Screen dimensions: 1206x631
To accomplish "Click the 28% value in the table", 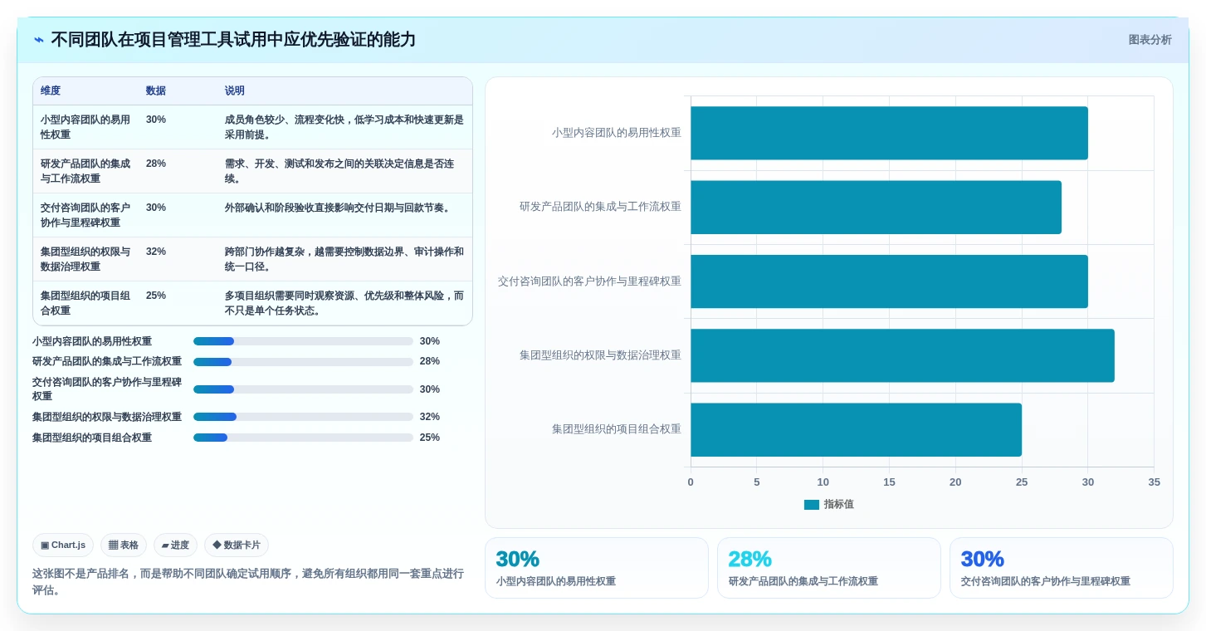I will click(156, 164).
